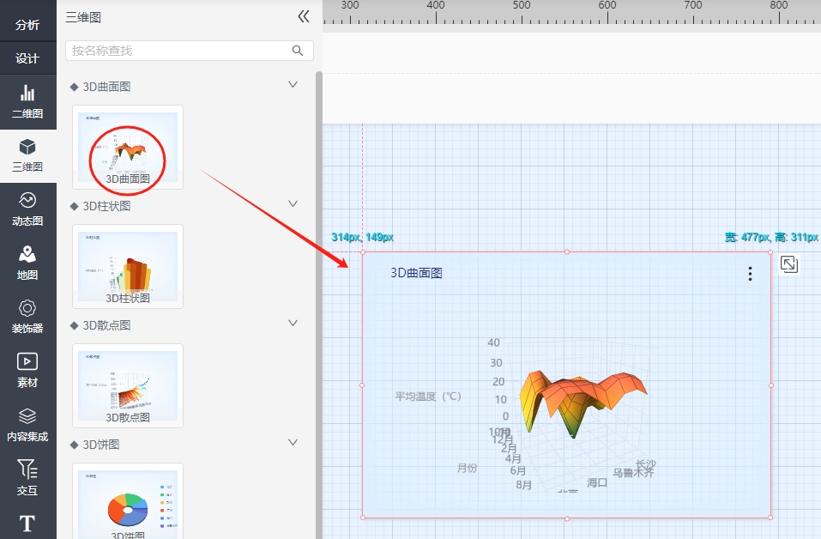Open the 装饰器 decorator panel
821x539 pixels.
point(27,316)
